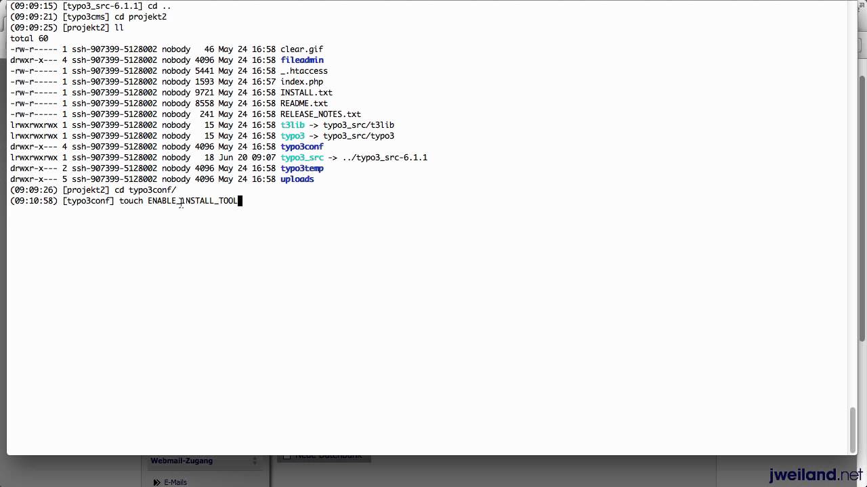Screen dimensions: 867x487
Task: Click the arrow icon beside E-Mails
Action: (157, 482)
